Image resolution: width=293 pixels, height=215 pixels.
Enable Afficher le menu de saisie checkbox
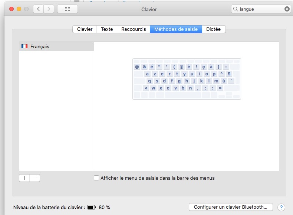click(96, 178)
